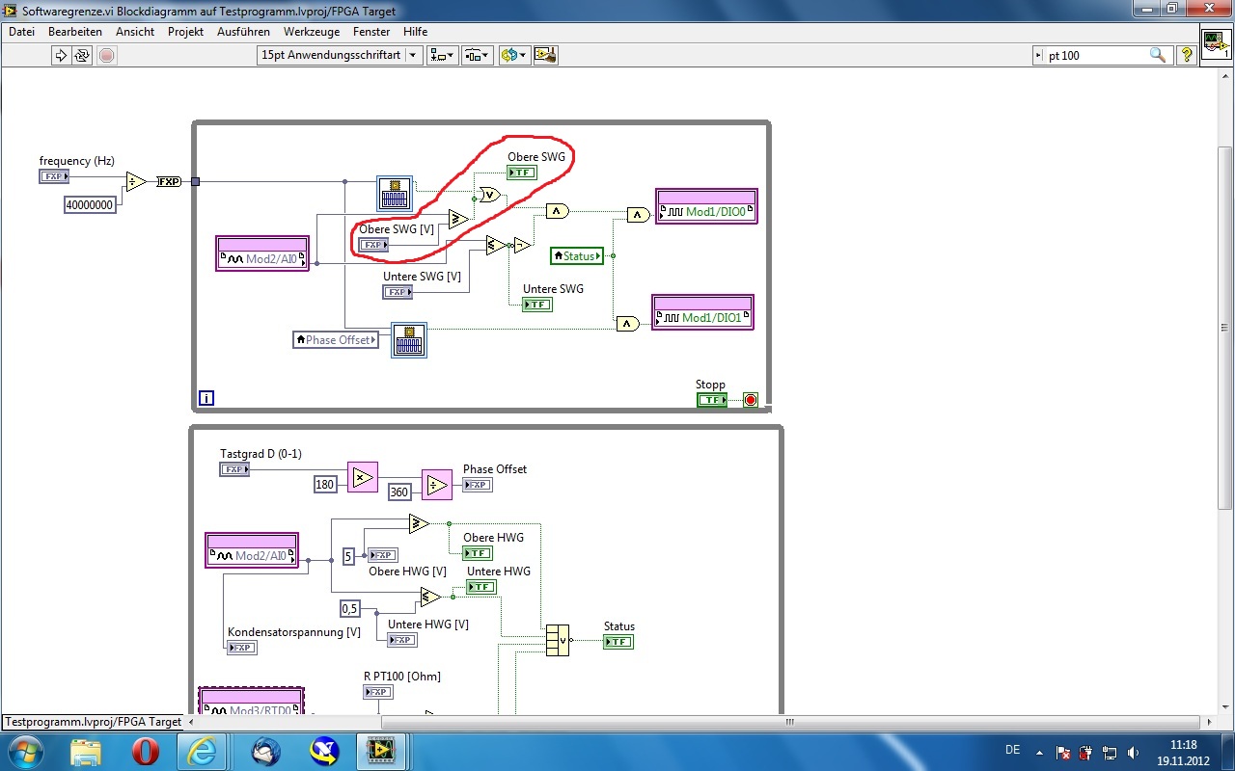Screen dimensions: 1235x771
Task: Open the Reorder dropdown in the toolbar
Action: pyautogui.click(x=513, y=55)
